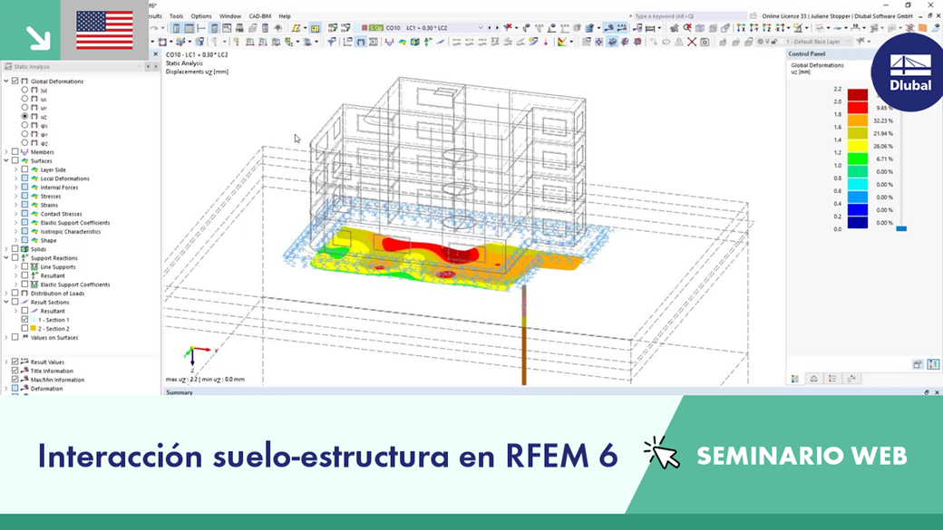Click the yellow parallelogram surface tool icon
Screen dimensions: 943x530
(x=296, y=28)
